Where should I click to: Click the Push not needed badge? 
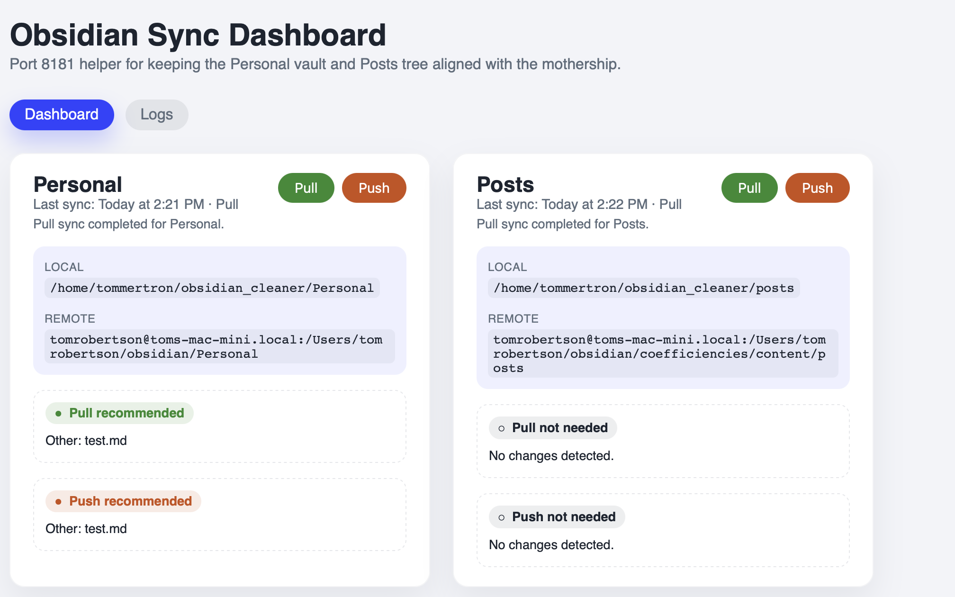coord(557,517)
